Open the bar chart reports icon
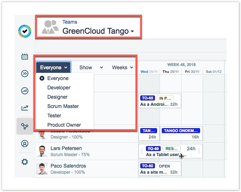This screenshot has height=192, width=241. click(25, 91)
